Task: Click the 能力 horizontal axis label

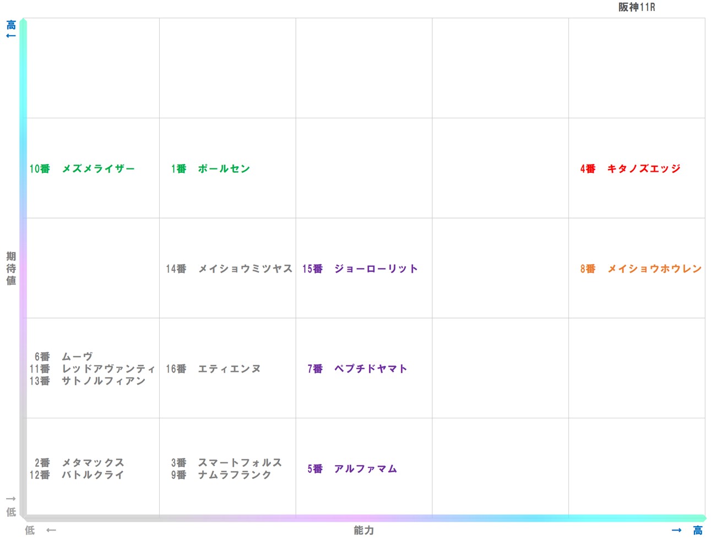Action: [x=363, y=531]
